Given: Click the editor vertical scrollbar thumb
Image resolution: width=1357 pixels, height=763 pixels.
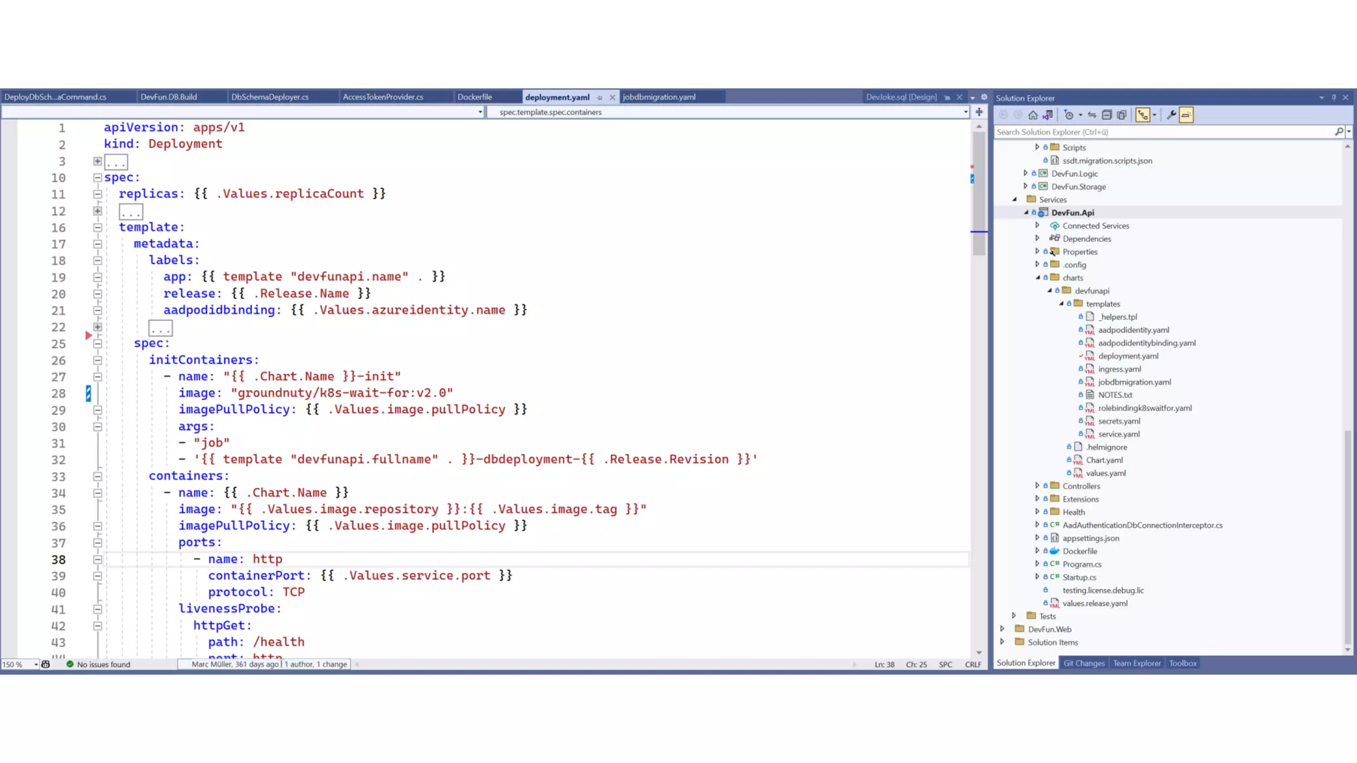Looking at the screenshot, I should (979, 192).
